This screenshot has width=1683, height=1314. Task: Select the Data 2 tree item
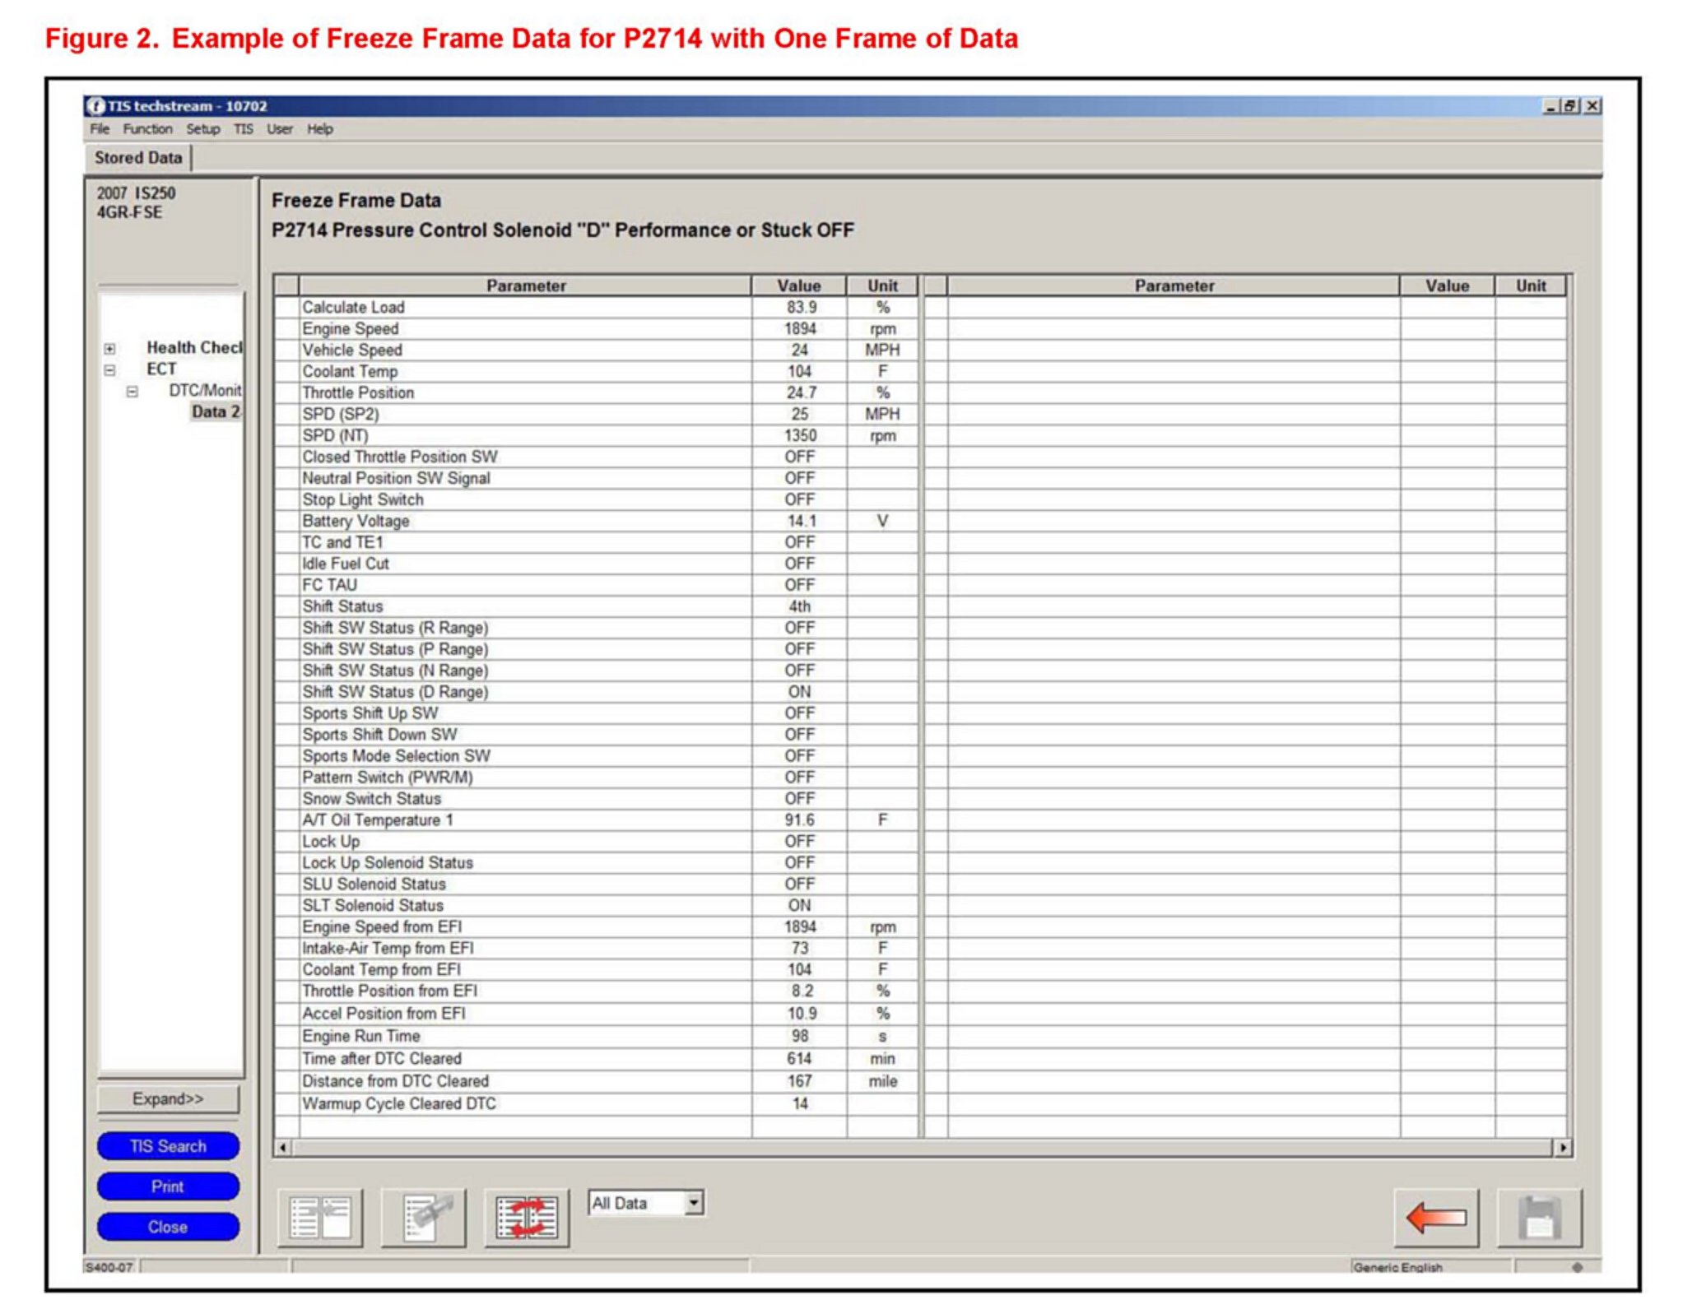[x=216, y=412]
